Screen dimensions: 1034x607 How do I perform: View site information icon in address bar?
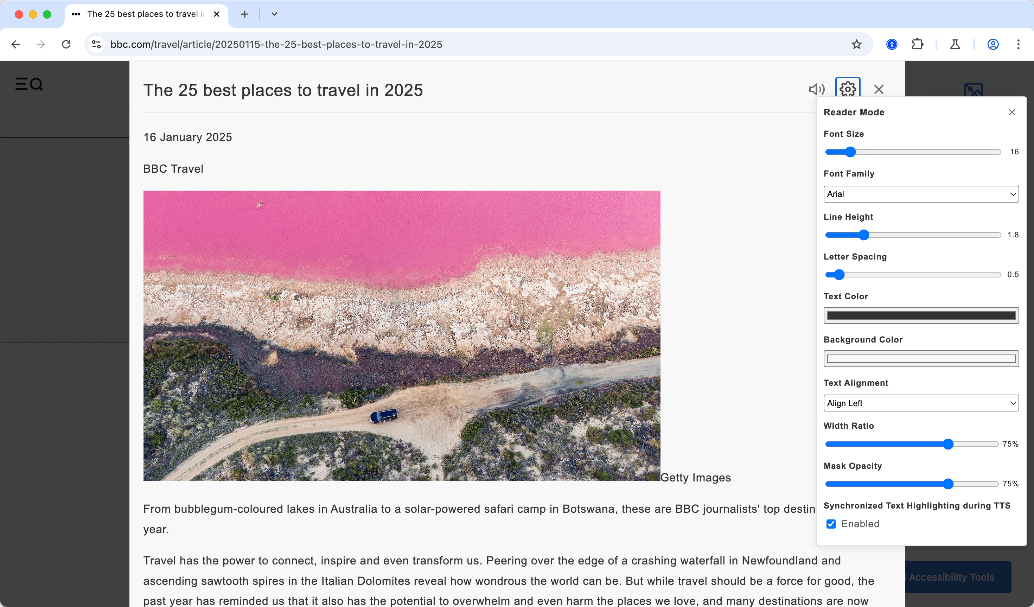96,44
